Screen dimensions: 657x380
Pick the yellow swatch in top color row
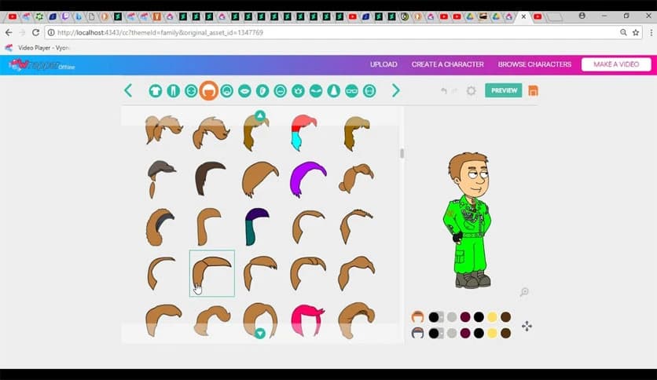coord(492,317)
